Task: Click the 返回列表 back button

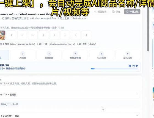Action: (x=100, y=12)
